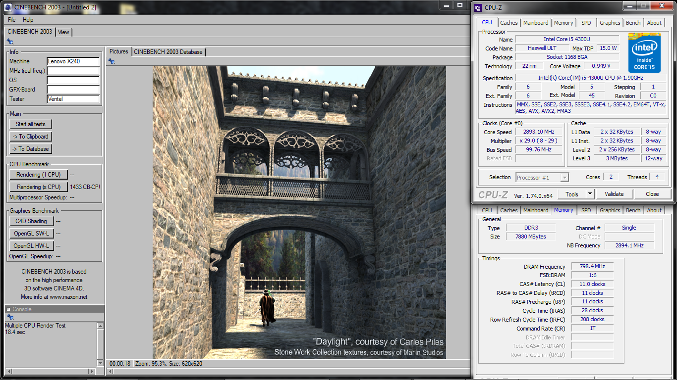Click the GFX-Board input field
Image resolution: width=677 pixels, height=380 pixels.
tap(73, 90)
